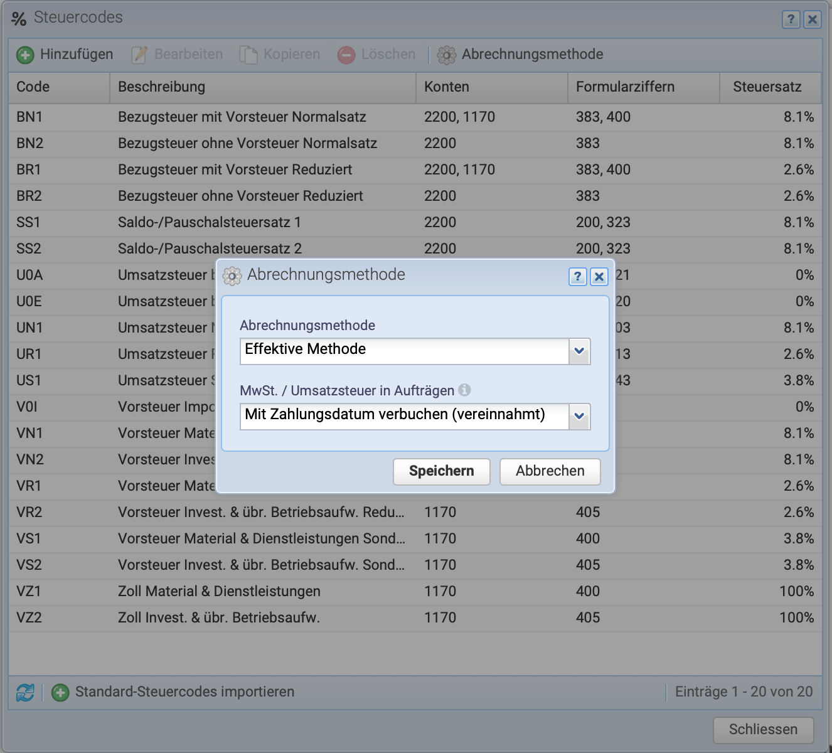Open help for the Steuercodes window
This screenshot has width=832, height=753.
pos(791,19)
